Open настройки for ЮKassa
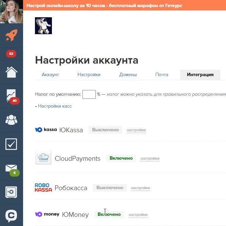 [136, 130]
